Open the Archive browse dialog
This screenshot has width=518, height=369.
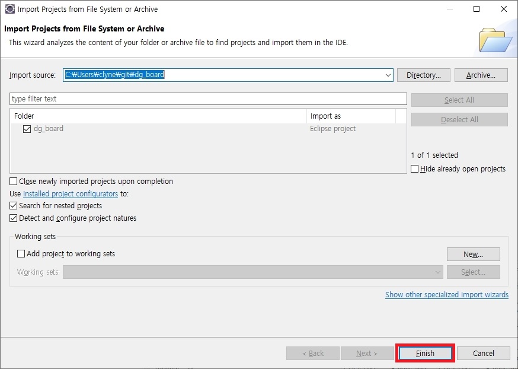(x=481, y=75)
